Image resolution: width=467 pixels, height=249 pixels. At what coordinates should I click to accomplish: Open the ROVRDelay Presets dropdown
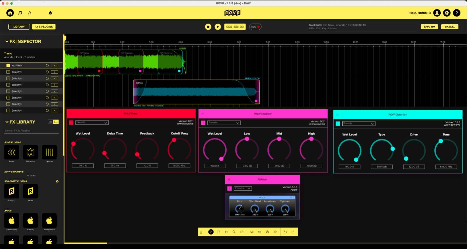point(92,123)
